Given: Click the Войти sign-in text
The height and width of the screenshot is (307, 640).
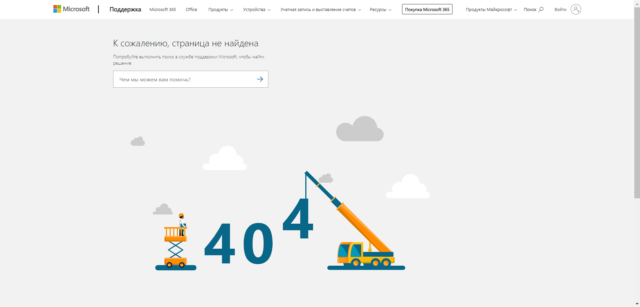Looking at the screenshot, I should tap(560, 9).
